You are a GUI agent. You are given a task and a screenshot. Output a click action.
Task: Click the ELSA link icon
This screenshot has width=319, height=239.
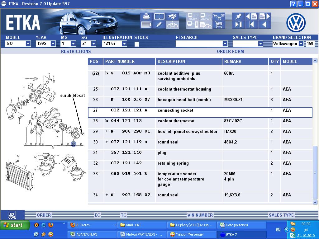(193, 16)
